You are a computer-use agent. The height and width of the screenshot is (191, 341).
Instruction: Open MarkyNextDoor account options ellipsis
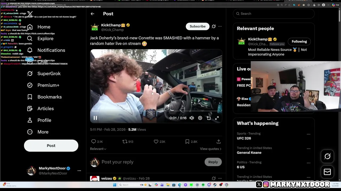(x=79, y=171)
